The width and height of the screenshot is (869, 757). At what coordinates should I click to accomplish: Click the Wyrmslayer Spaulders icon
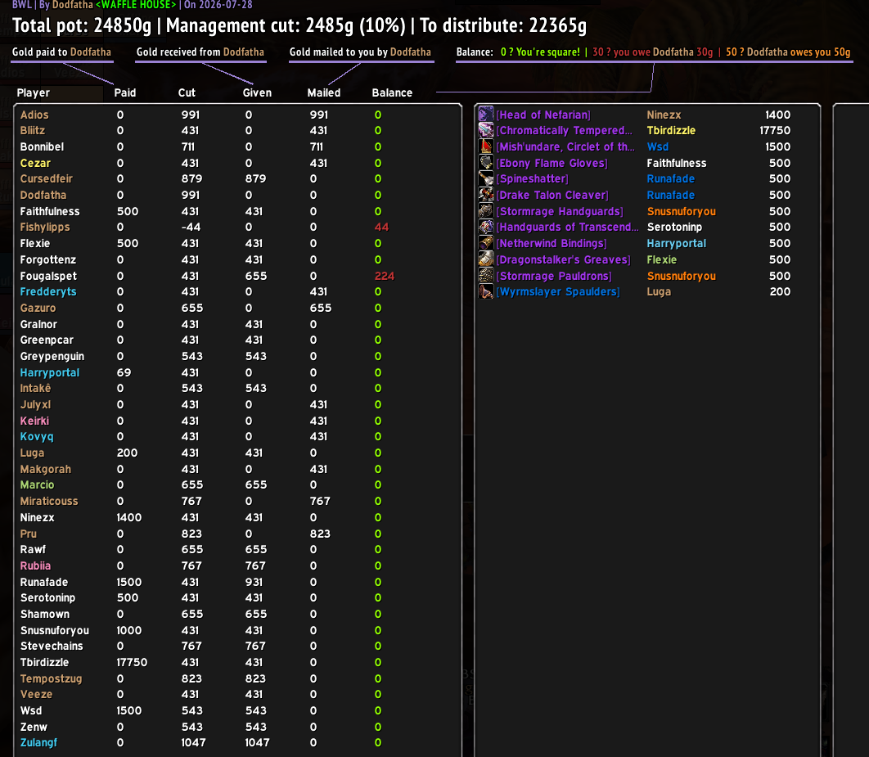point(486,291)
